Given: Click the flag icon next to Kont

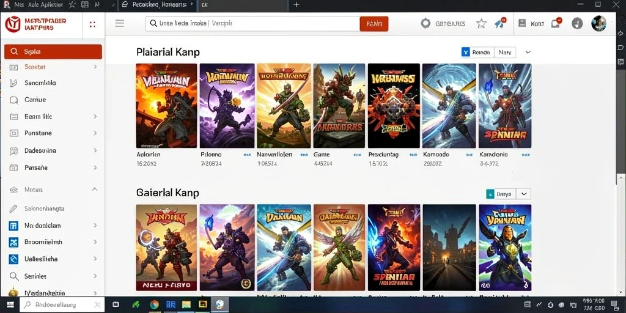Looking at the screenshot, I should pyautogui.click(x=522, y=23).
